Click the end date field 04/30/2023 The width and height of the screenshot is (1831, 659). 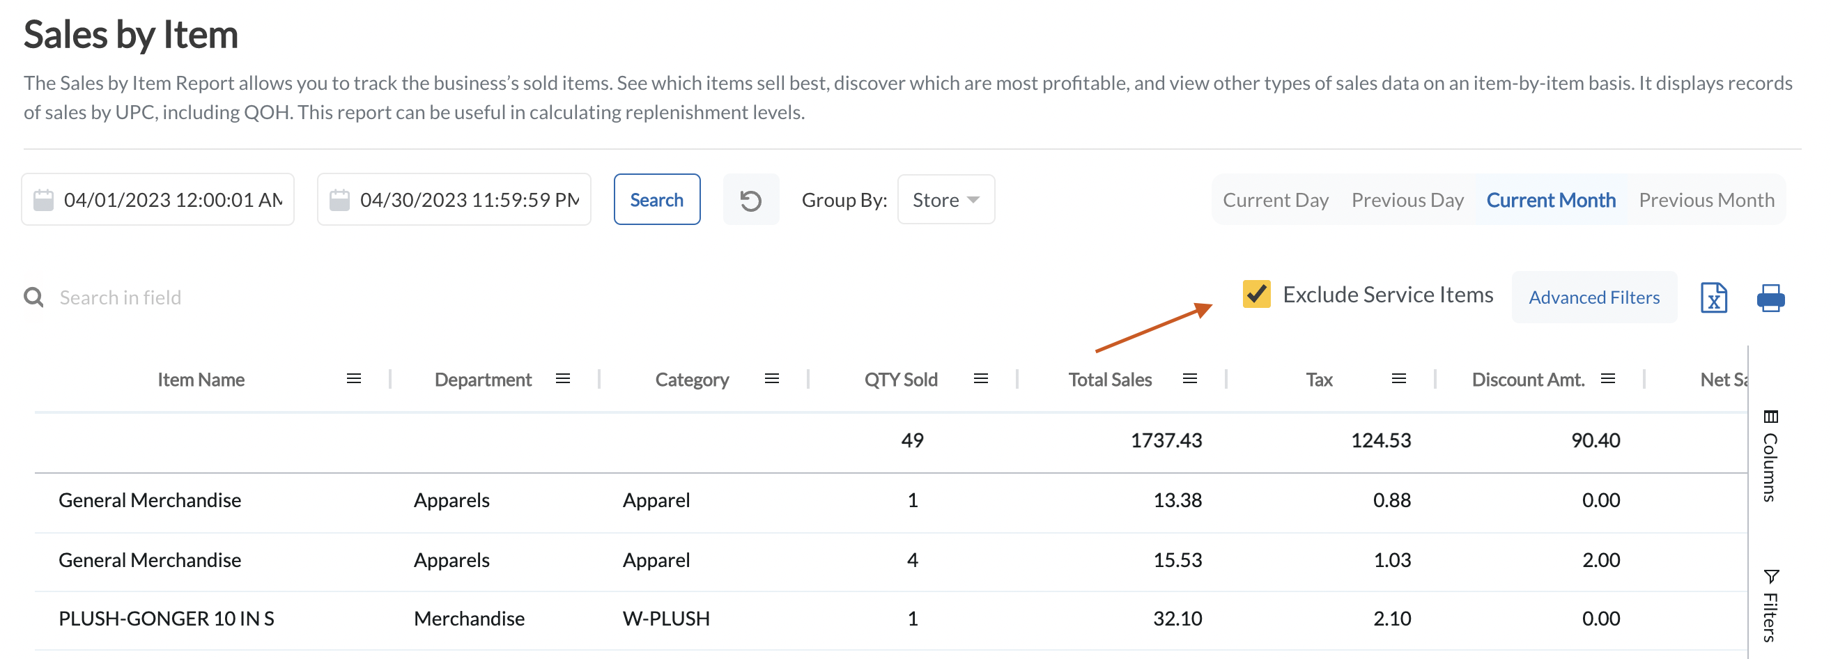click(454, 200)
